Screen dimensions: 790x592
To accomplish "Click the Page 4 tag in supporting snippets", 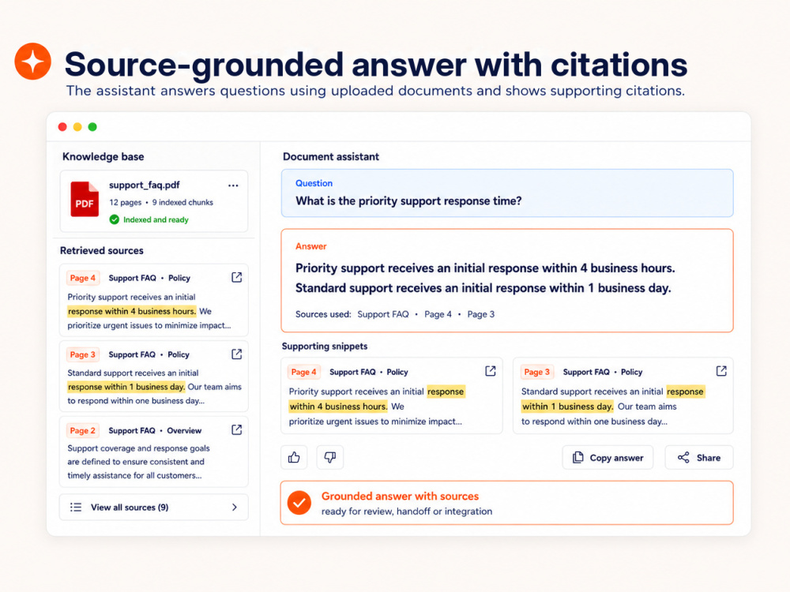I will click(x=304, y=372).
